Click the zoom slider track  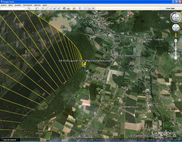(175, 49)
